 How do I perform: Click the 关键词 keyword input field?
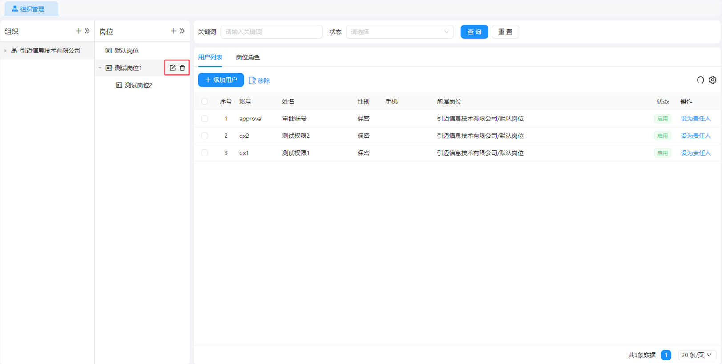click(271, 32)
